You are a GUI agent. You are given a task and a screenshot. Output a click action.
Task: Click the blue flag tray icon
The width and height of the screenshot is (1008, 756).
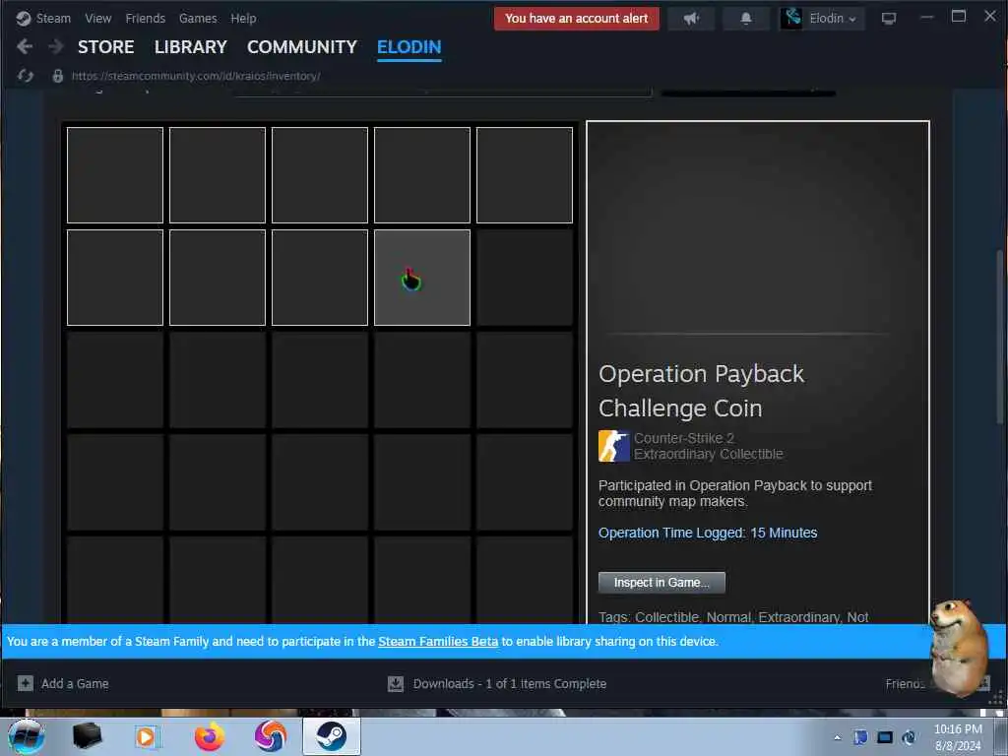pyautogui.click(x=860, y=737)
